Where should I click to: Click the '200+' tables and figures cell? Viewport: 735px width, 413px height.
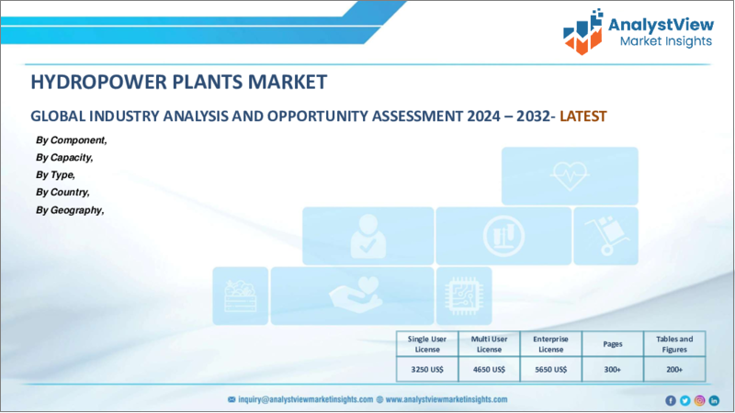pyautogui.click(x=674, y=370)
